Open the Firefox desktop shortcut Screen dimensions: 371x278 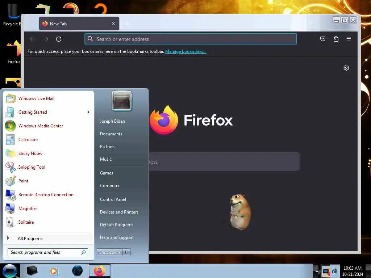click(14, 52)
